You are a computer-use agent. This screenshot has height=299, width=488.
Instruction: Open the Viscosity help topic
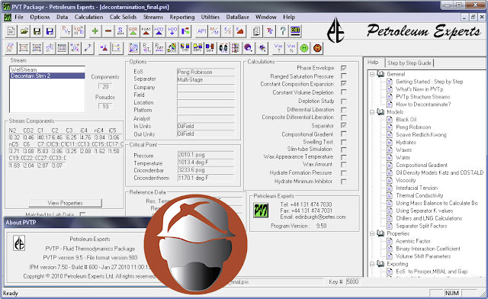[x=406, y=180]
